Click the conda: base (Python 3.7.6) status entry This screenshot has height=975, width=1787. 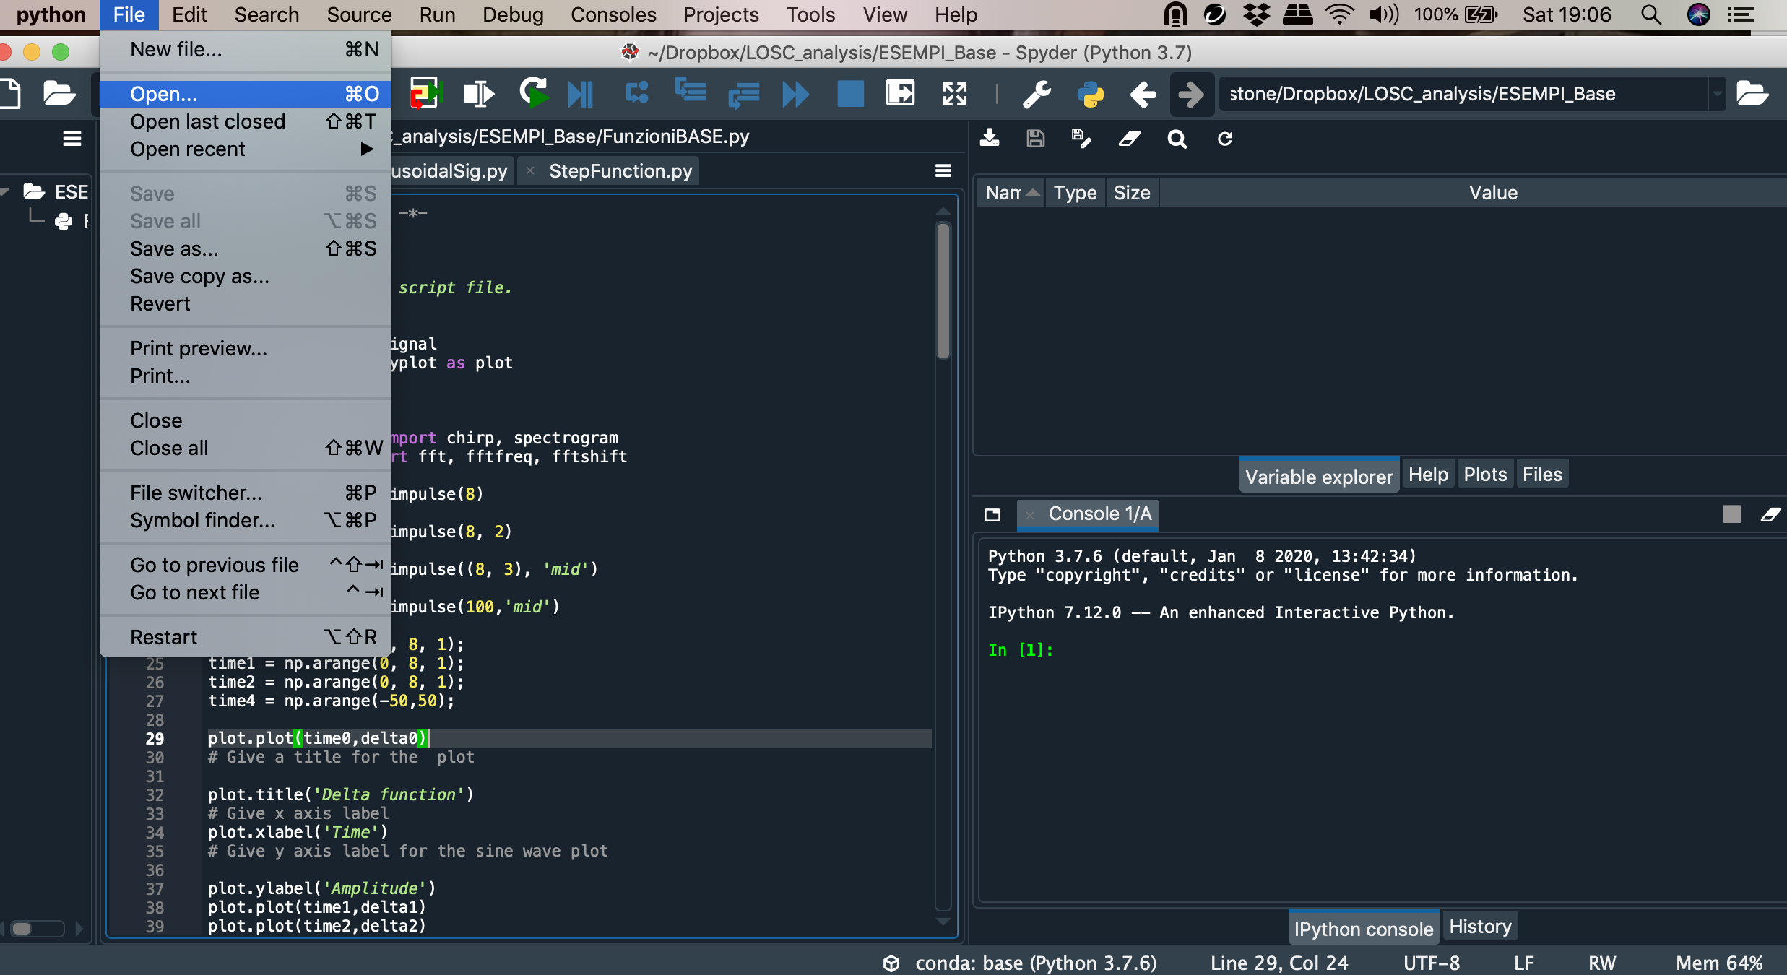click(1020, 963)
